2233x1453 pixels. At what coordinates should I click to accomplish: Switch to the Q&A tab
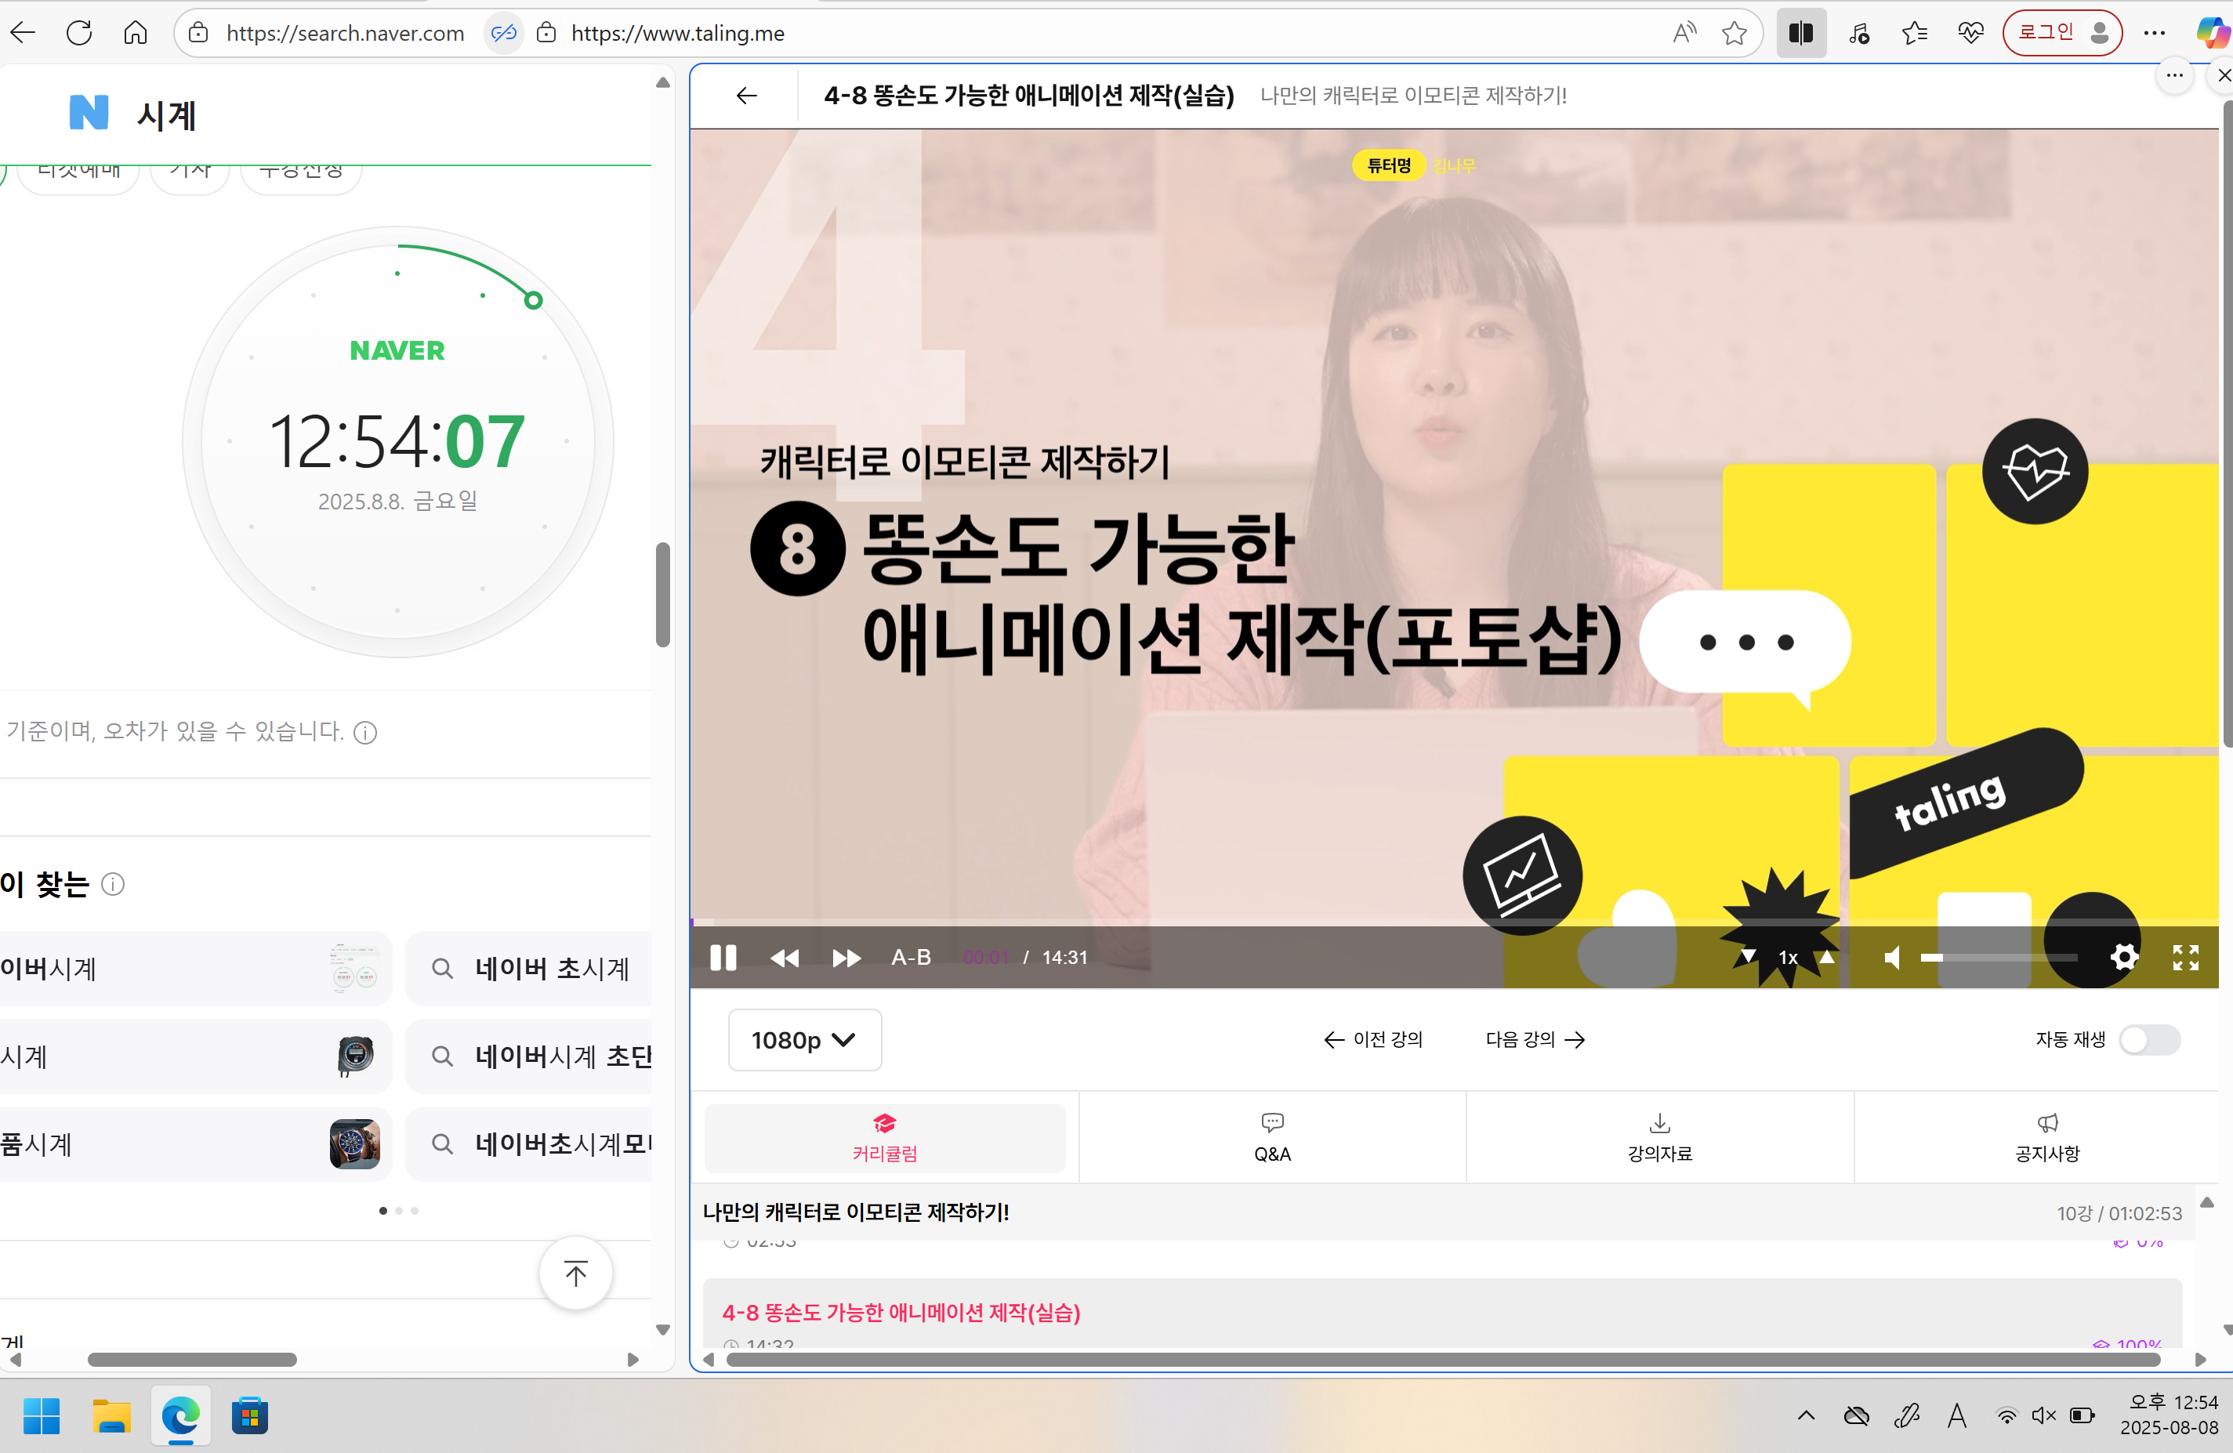pyautogui.click(x=1272, y=1137)
